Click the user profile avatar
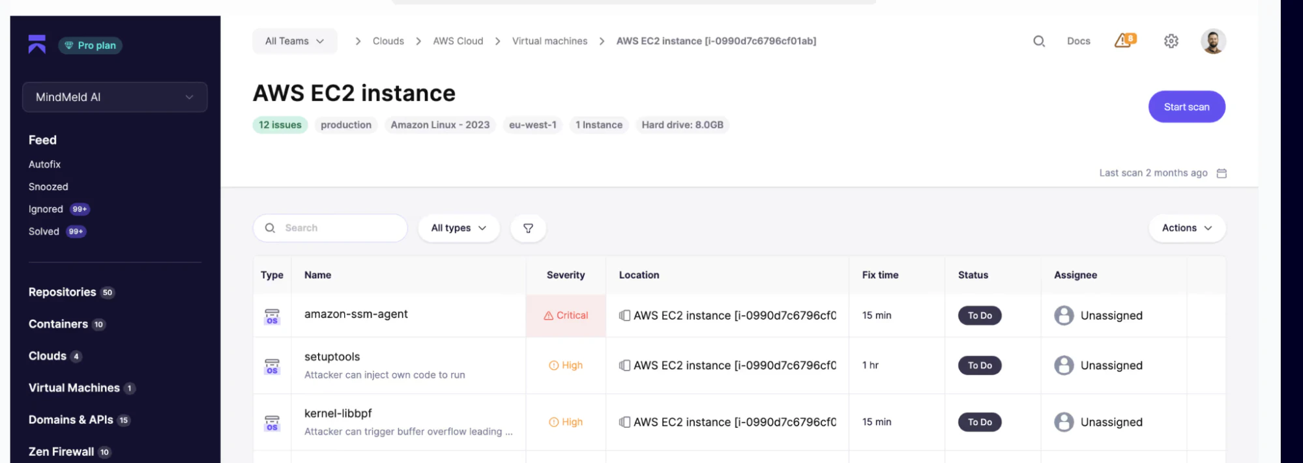 (1213, 42)
